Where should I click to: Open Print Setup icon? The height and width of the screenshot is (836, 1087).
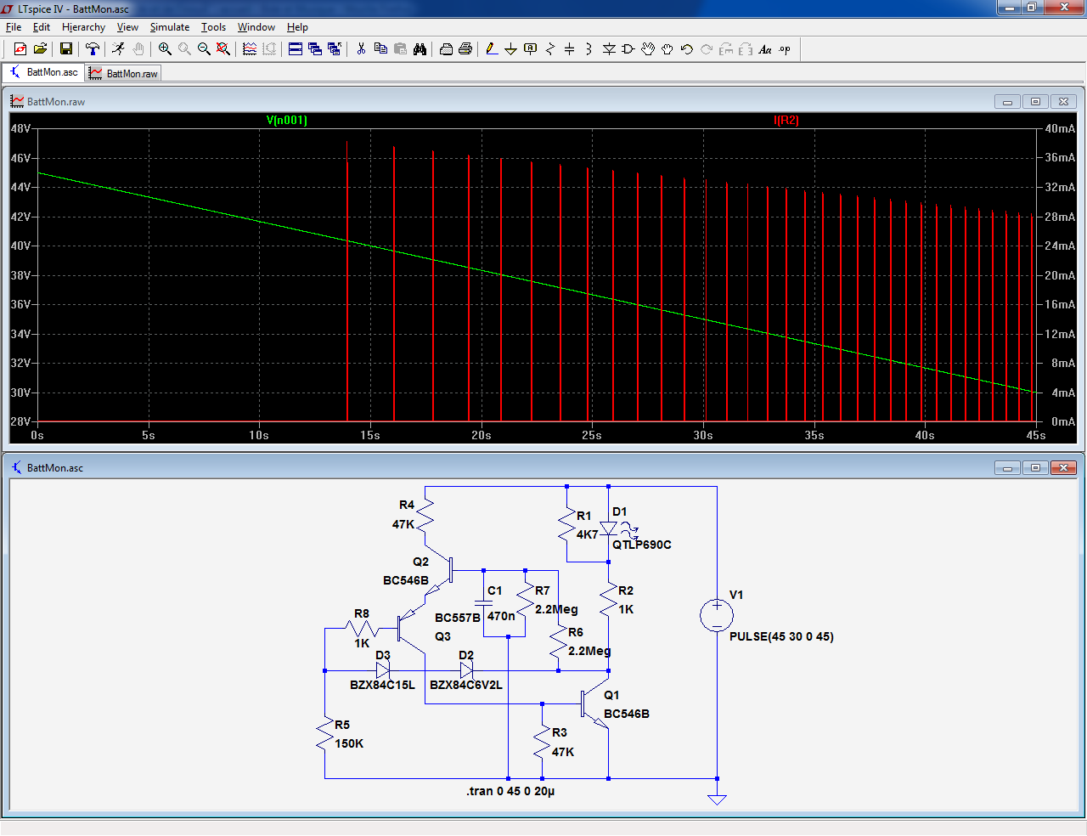pos(446,49)
